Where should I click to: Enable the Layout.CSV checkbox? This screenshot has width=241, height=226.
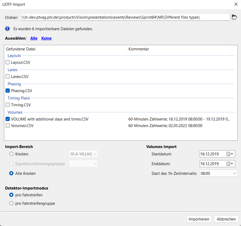[8, 63]
